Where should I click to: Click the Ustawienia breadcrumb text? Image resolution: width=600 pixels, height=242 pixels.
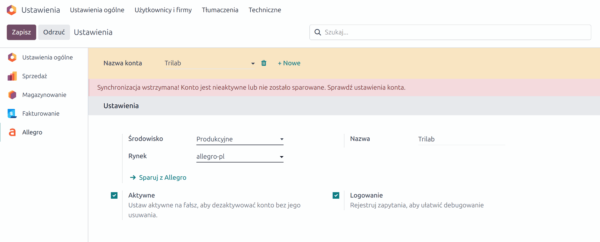(x=93, y=32)
